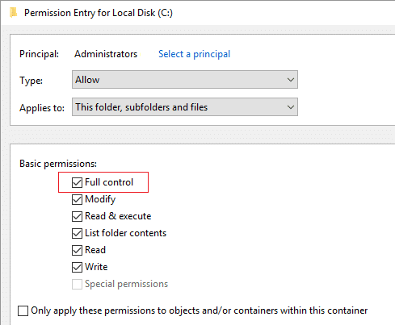Click the Type field label

coord(31,81)
